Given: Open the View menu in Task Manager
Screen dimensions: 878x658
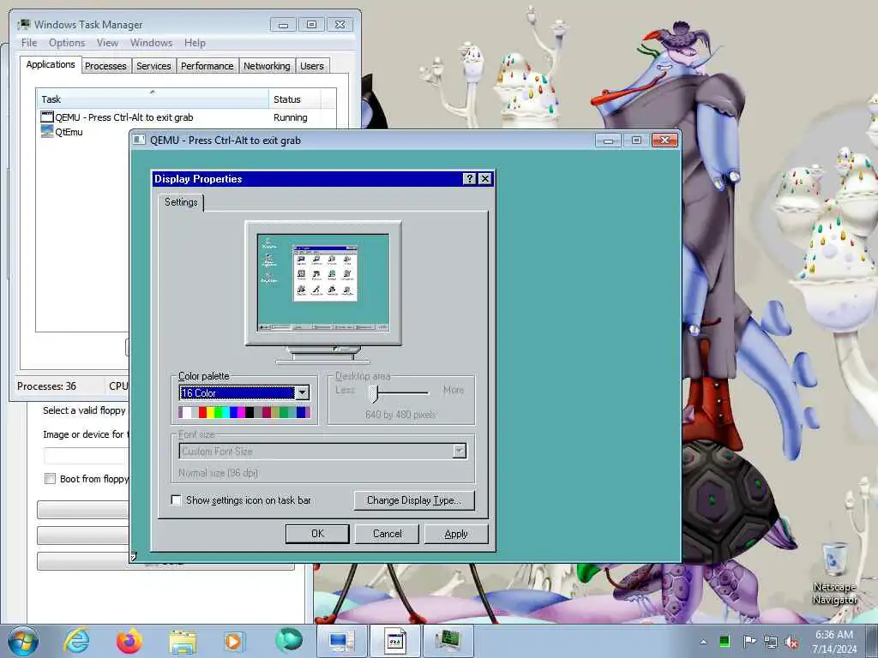Looking at the screenshot, I should (107, 43).
